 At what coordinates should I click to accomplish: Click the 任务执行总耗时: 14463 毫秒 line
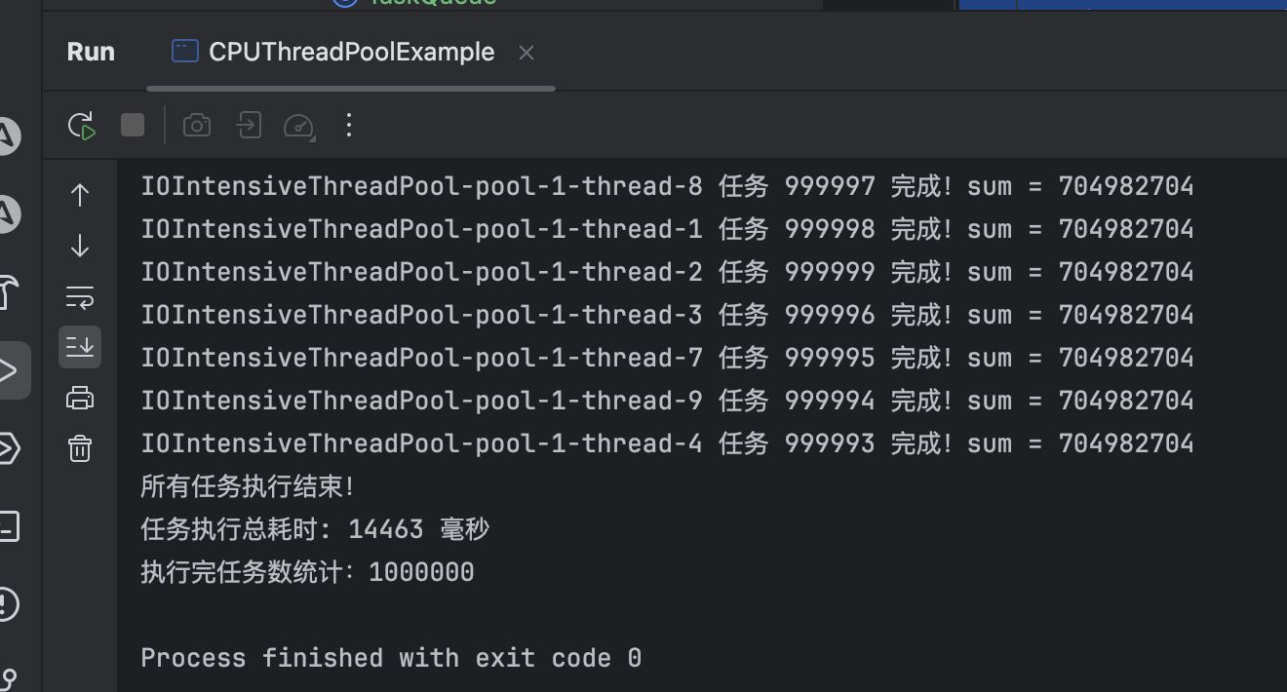[x=315, y=529]
